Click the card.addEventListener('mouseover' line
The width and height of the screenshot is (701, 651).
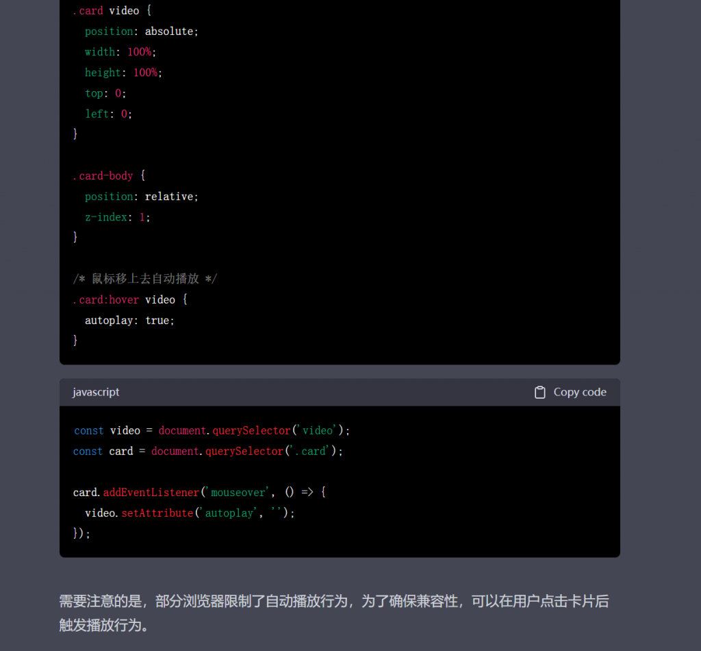click(199, 492)
